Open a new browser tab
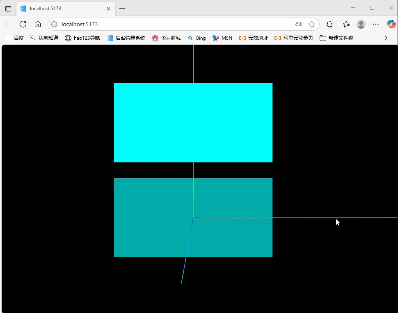The height and width of the screenshot is (313, 398). click(122, 8)
